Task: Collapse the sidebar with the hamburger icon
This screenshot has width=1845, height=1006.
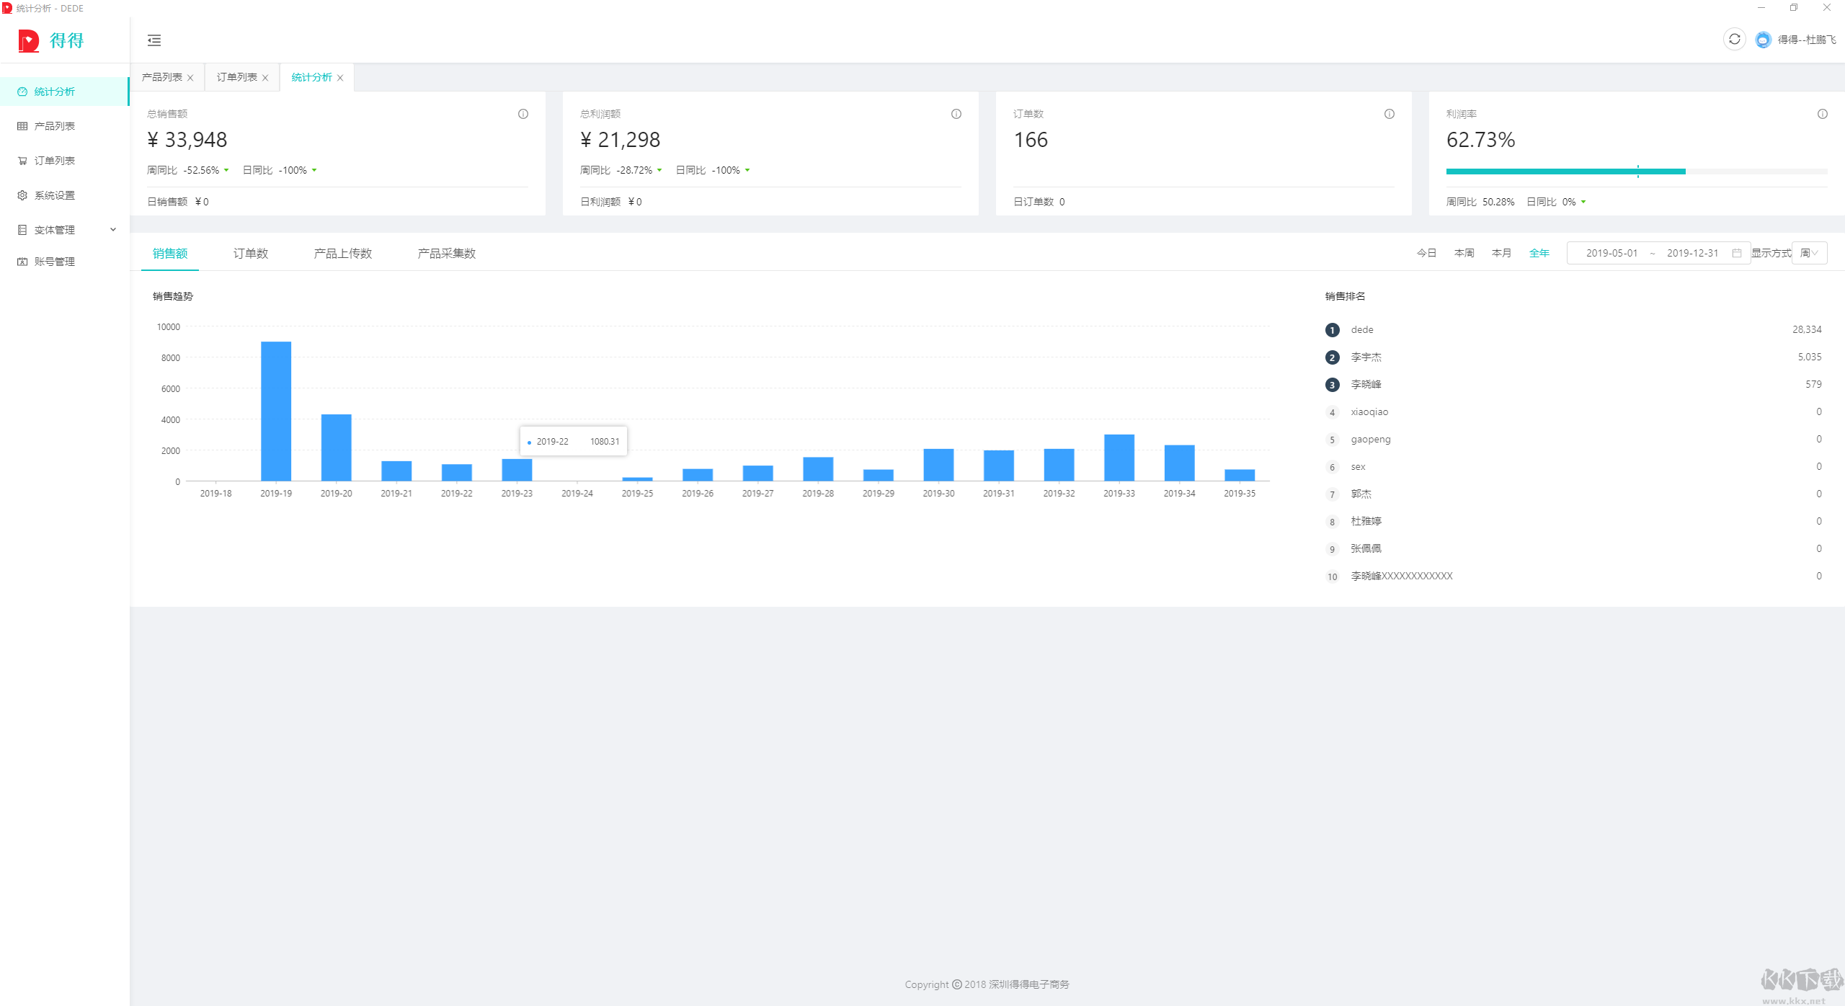Action: tap(154, 40)
